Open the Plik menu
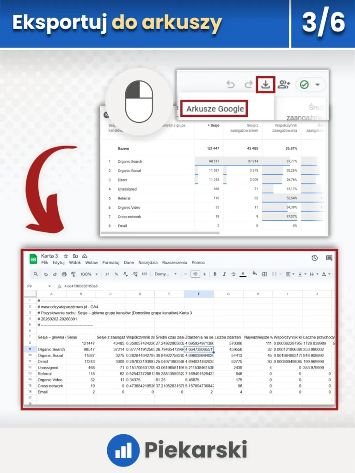The width and height of the screenshot is (355, 473). point(45,263)
